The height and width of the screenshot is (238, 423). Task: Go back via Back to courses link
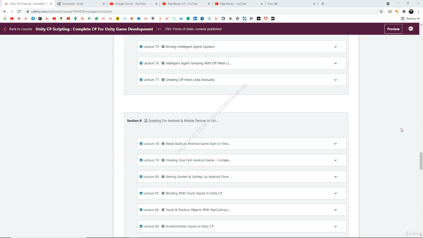[x=18, y=29]
